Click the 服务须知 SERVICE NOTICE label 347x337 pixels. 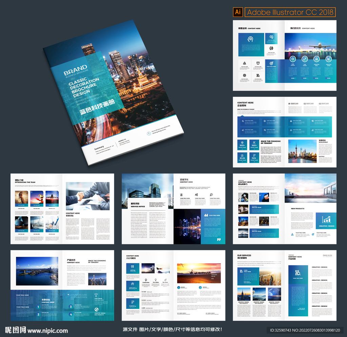pos(138,205)
